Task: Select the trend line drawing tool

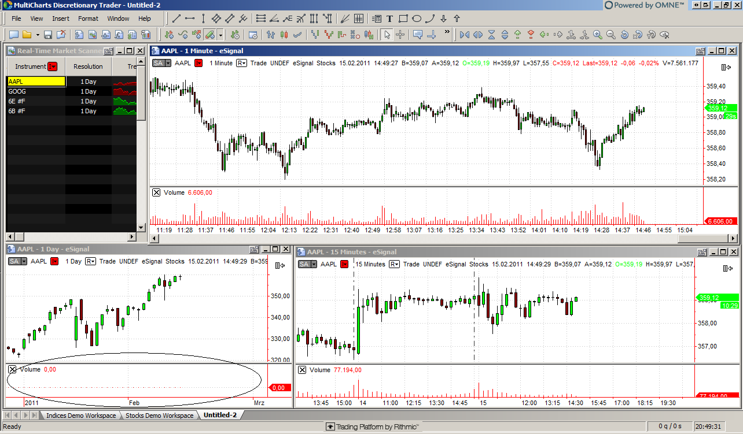Action: (x=177, y=18)
